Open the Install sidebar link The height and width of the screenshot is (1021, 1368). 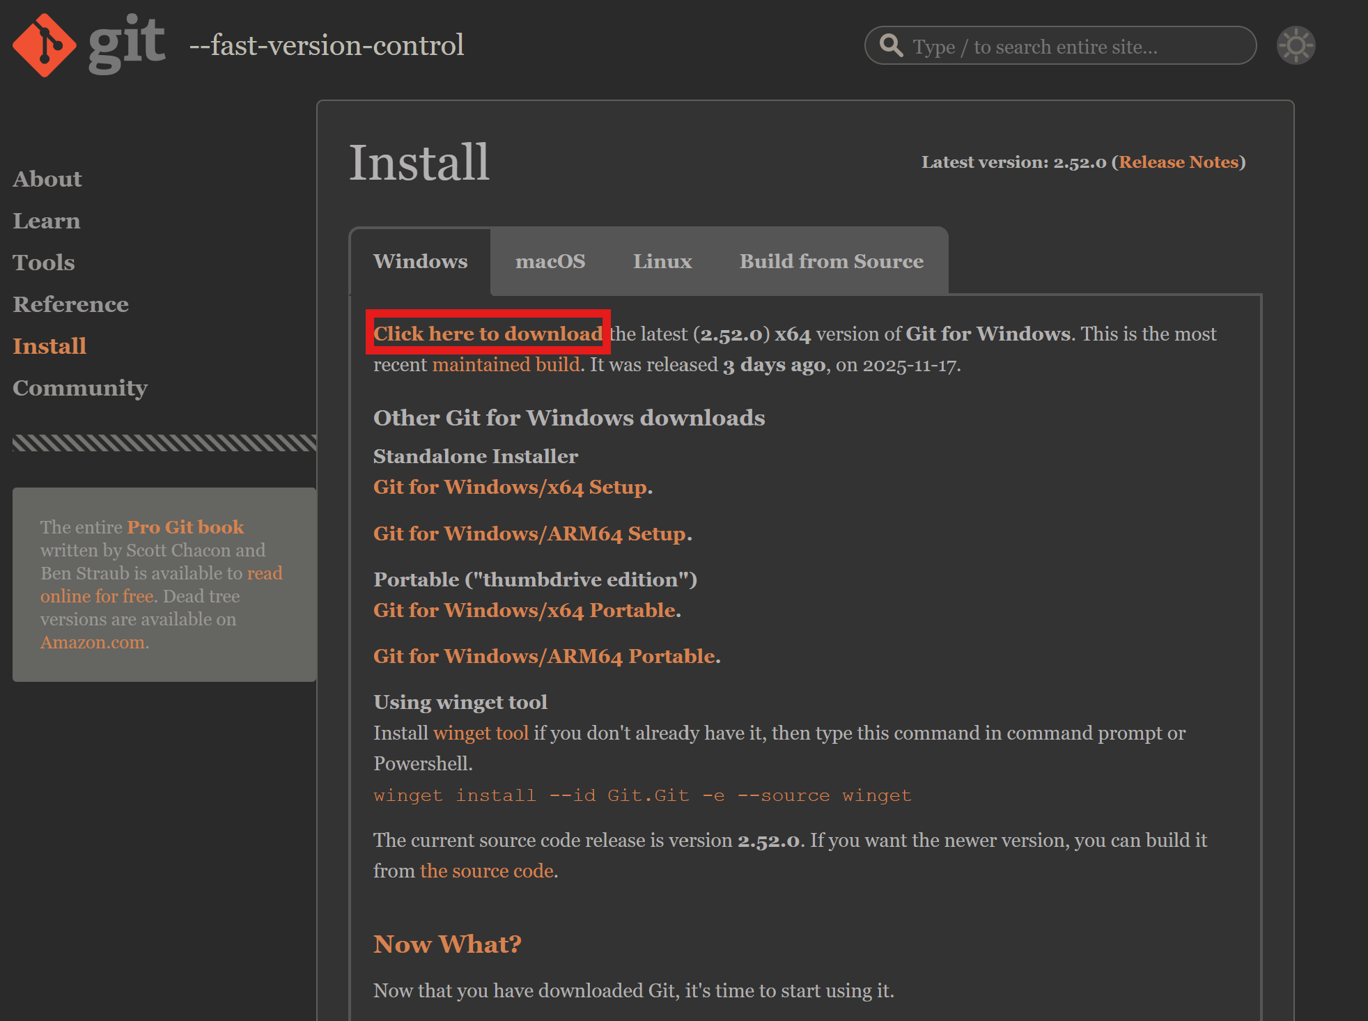tap(49, 346)
